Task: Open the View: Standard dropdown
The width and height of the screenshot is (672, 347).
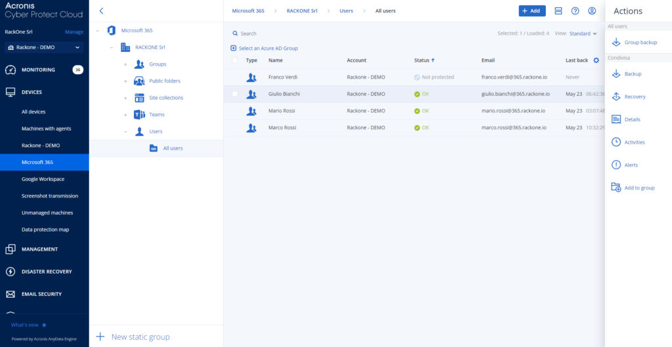Action: coord(583,33)
